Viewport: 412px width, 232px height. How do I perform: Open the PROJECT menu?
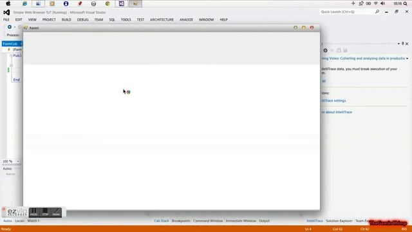click(x=49, y=20)
